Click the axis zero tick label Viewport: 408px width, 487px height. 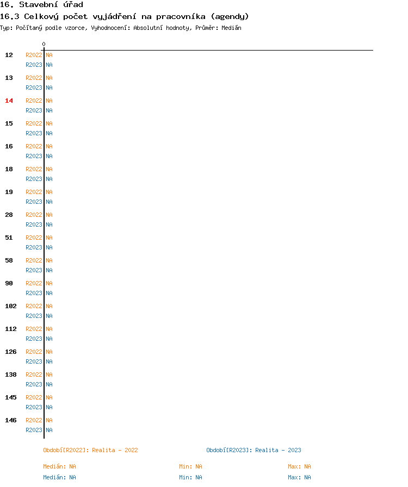click(44, 44)
